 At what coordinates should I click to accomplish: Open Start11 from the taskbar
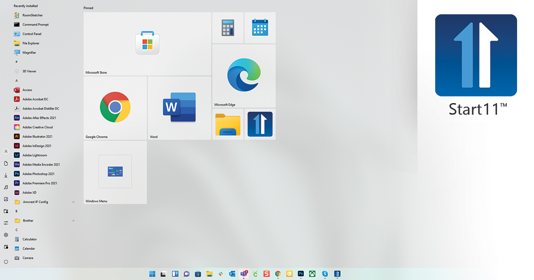coord(337,274)
